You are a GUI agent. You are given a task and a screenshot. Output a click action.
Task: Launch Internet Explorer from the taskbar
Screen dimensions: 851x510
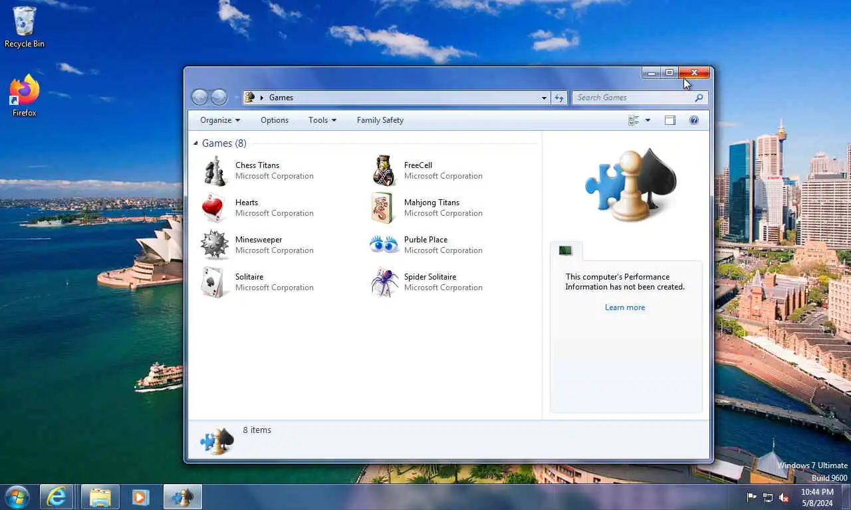[x=57, y=497]
